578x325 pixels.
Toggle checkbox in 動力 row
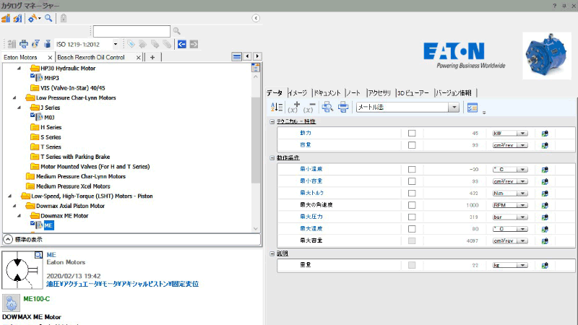click(x=412, y=134)
